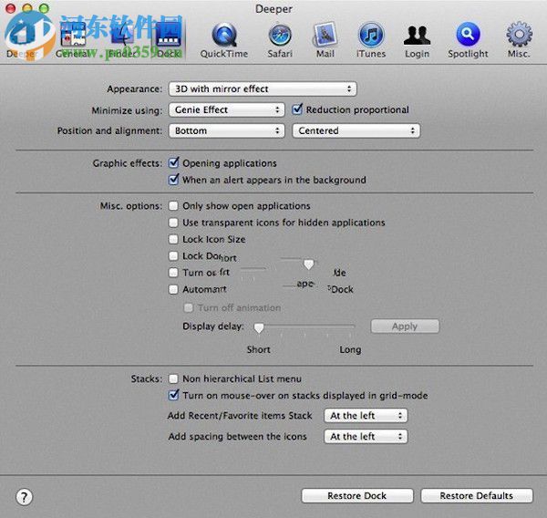Viewport: 547px width, 518px height.
Task: Check the Automa… checkbox above Turn off animation
Action: coord(173,289)
